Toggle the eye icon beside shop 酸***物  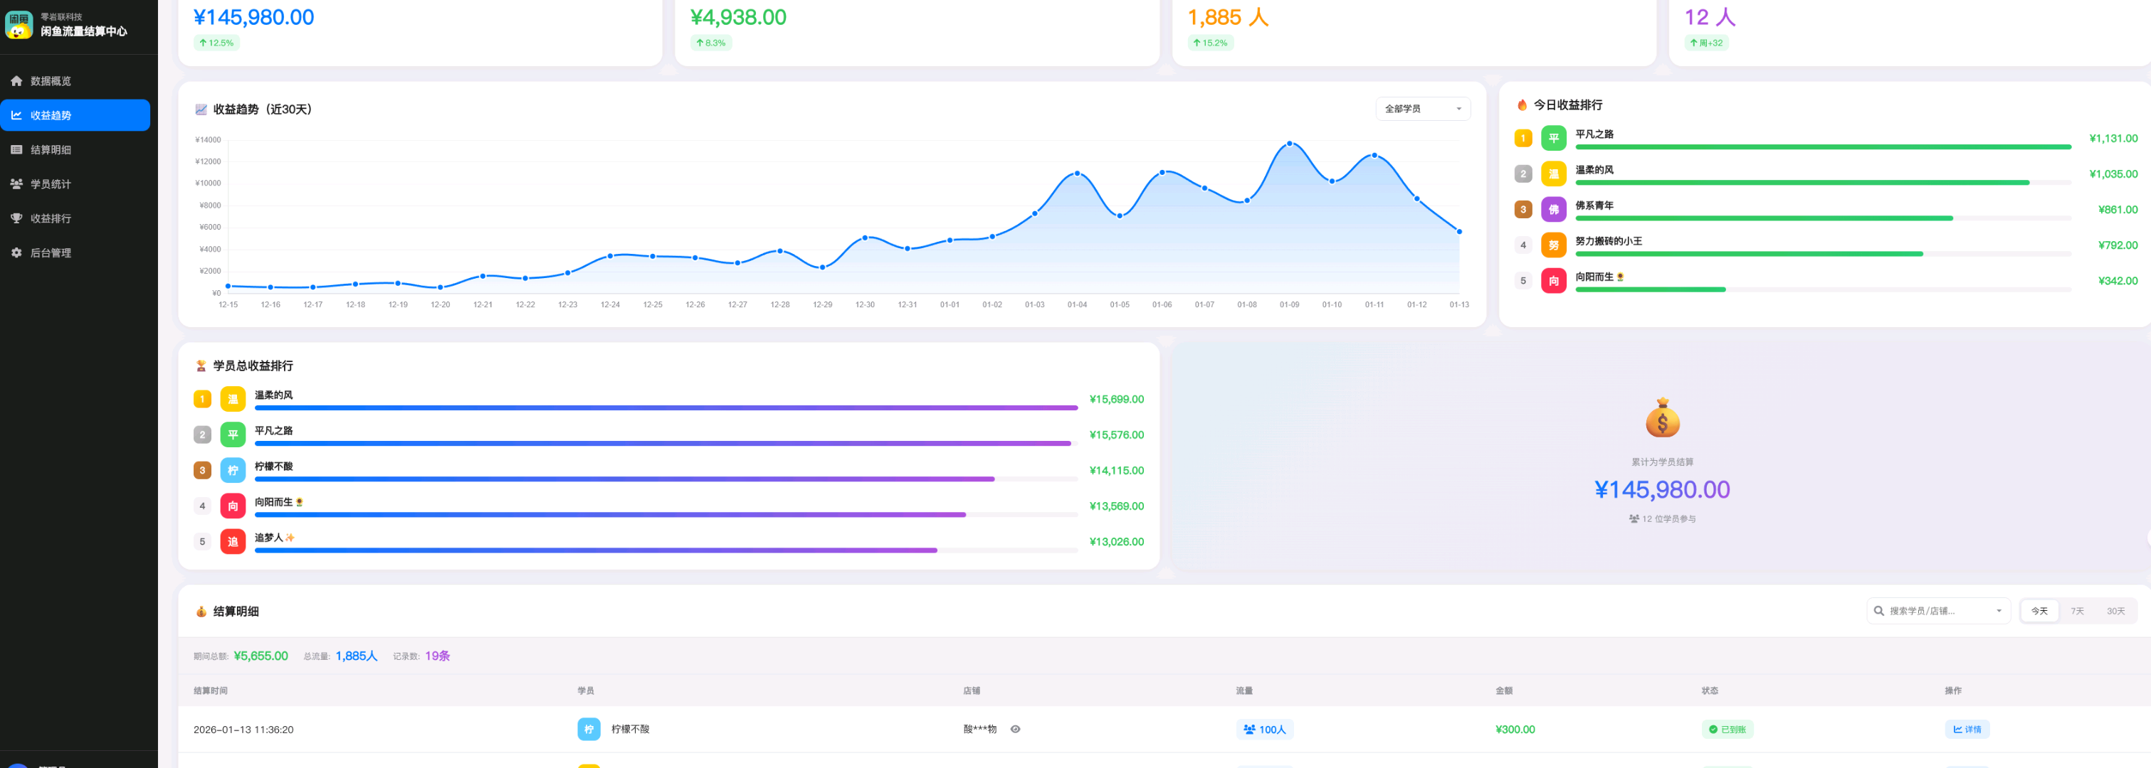point(1016,729)
